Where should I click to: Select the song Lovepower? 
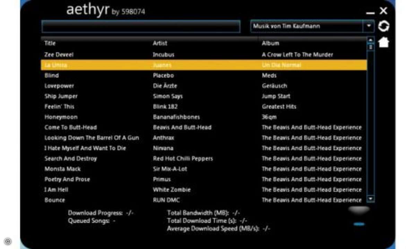59,86
